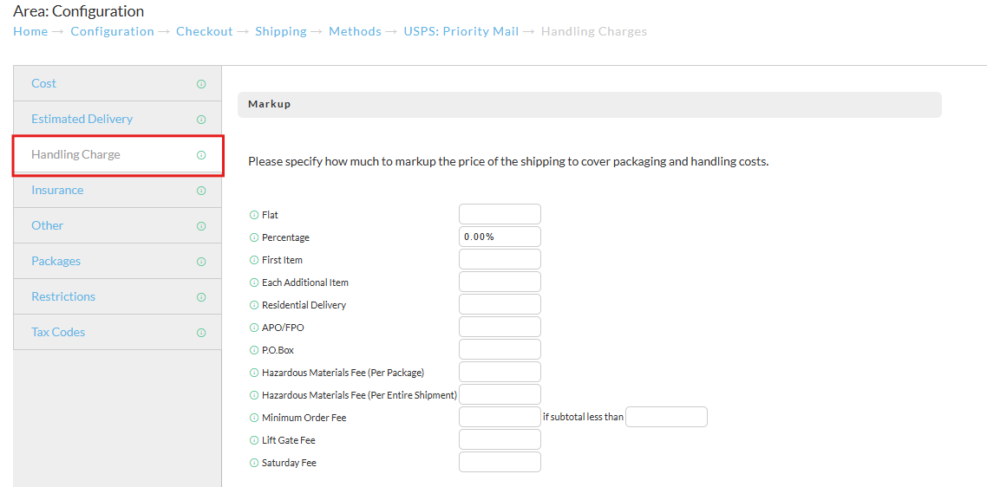Focus the Flat markup input field
The image size is (987, 487).
[x=500, y=214]
